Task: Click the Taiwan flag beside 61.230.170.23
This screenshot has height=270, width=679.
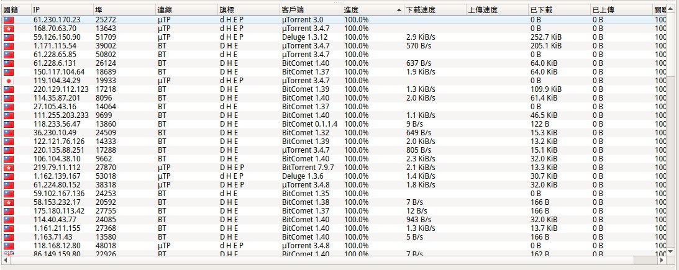Action: point(9,20)
